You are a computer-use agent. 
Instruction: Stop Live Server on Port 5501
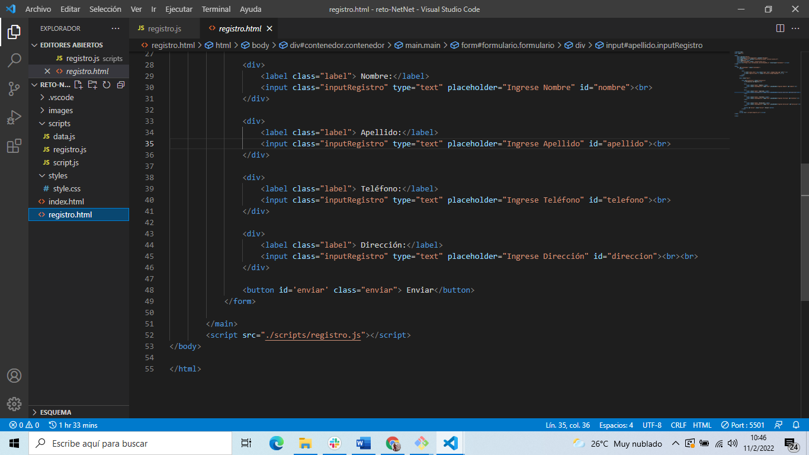tap(743, 425)
